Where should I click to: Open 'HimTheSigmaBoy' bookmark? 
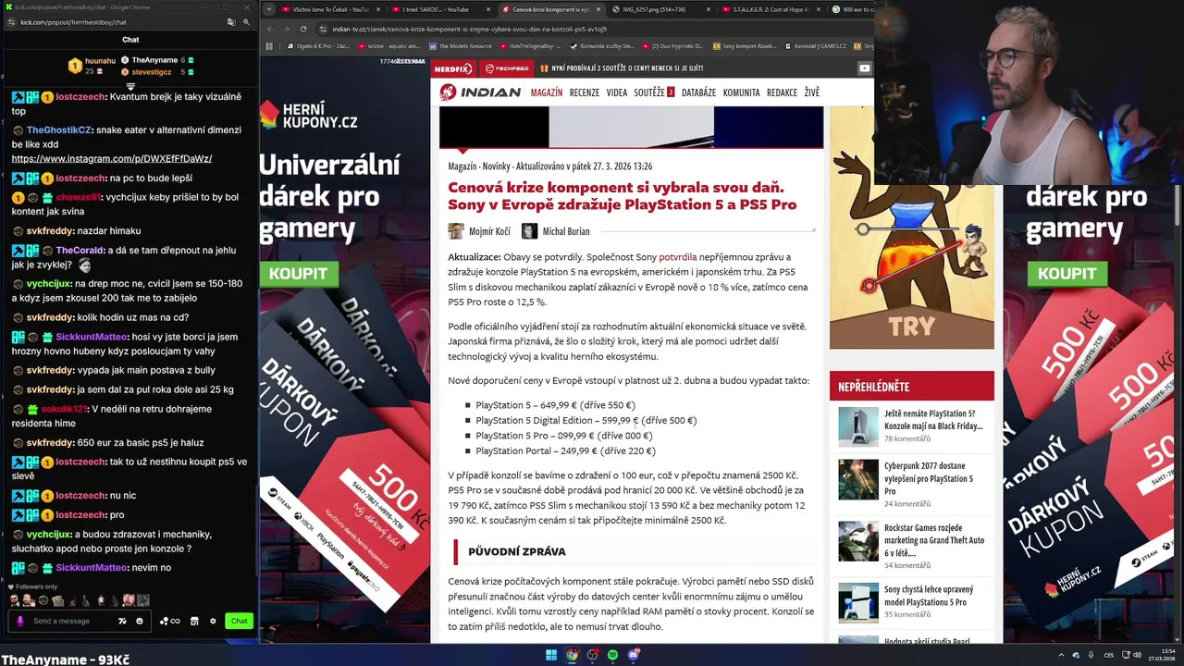coord(529,45)
